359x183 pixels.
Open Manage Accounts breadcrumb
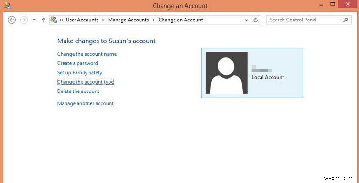pos(129,20)
